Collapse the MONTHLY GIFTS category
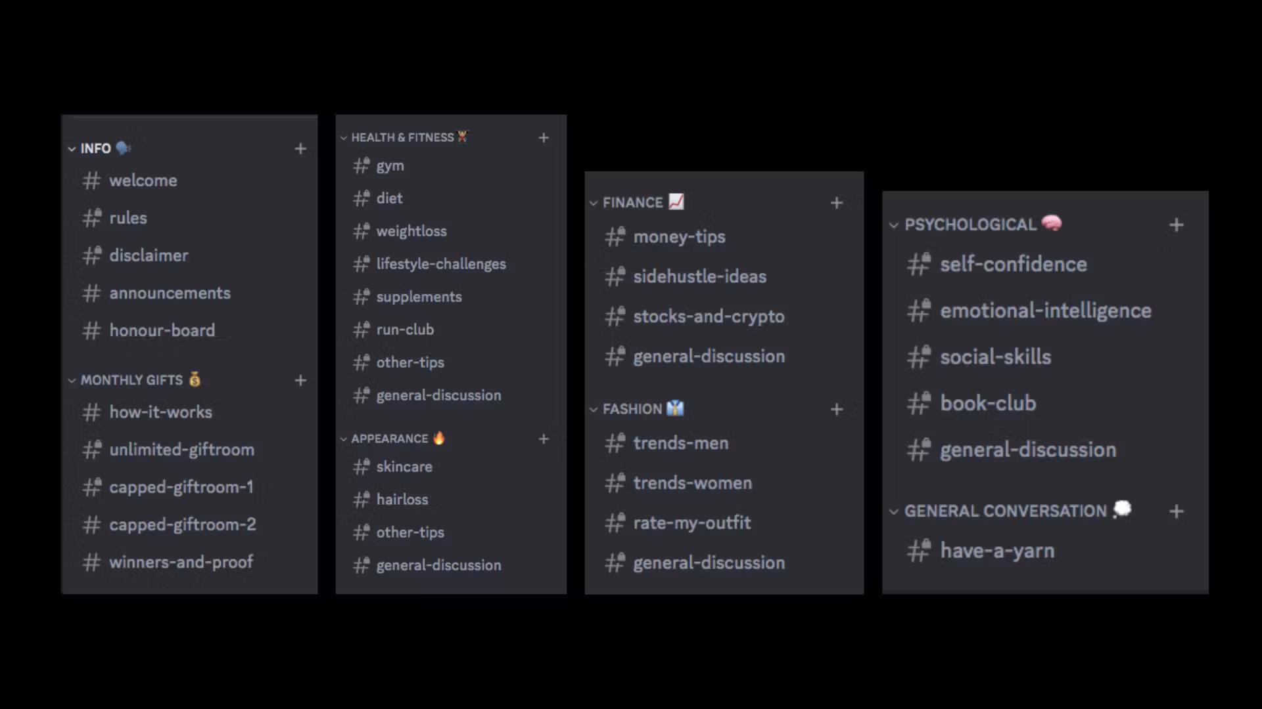Image resolution: width=1262 pixels, height=709 pixels. click(x=72, y=380)
